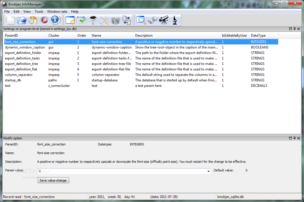Pin the Modify option panel

pyautogui.click(x=294, y=138)
